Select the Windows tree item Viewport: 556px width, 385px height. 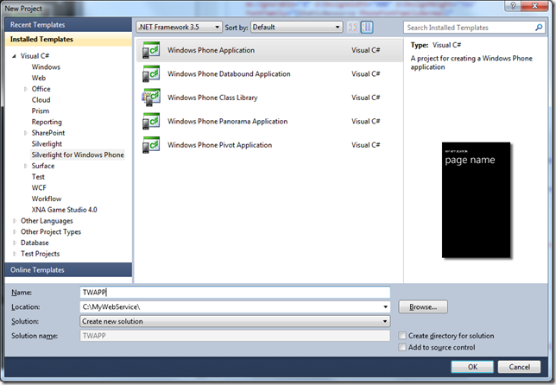point(46,67)
